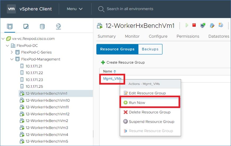This screenshot has height=146, width=231.
Task: Collapse the FlexPod-DC tree node
Action: pos(7,46)
